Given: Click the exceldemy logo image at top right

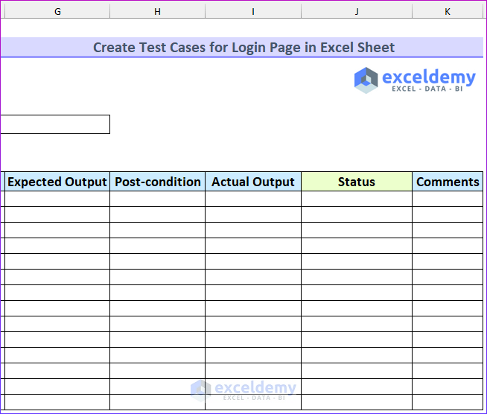Looking at the screenshot, I should 415,80.
